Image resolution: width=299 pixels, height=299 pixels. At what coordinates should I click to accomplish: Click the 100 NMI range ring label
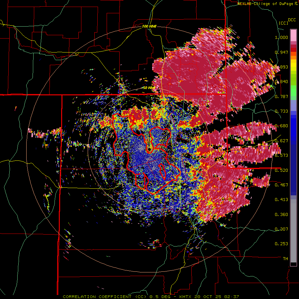pos(149,26)
